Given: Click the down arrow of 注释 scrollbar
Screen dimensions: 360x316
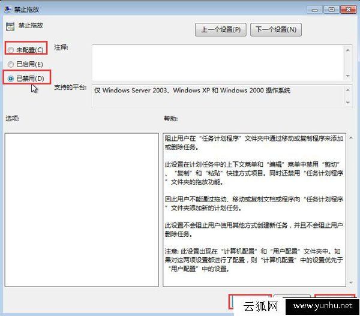Looking at the screenshot, I should point(348,76).
